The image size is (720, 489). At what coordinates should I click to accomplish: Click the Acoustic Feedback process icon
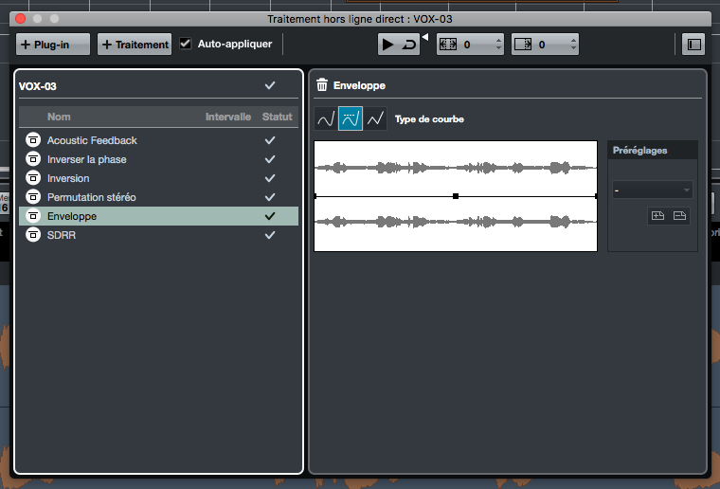pos(33,140)
